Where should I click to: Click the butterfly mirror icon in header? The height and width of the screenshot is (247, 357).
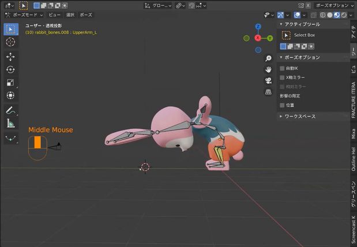[x=301, y=5]
